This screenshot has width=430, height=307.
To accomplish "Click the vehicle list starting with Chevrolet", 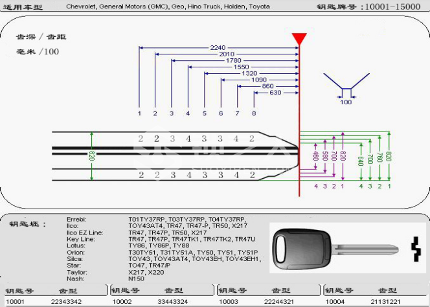I will coord(168,6).
